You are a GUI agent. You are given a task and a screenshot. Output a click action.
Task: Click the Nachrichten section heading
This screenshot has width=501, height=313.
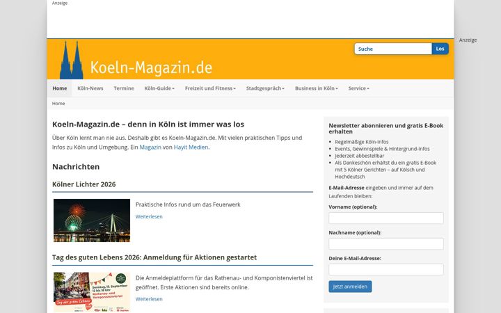pyautogui.click(x=76, y=167)
